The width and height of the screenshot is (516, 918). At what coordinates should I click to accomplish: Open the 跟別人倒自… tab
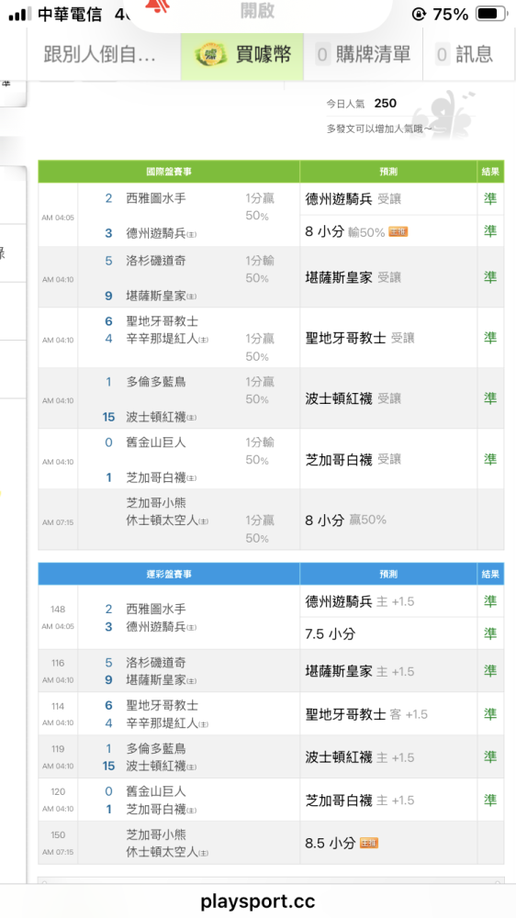tap(100, 54)
